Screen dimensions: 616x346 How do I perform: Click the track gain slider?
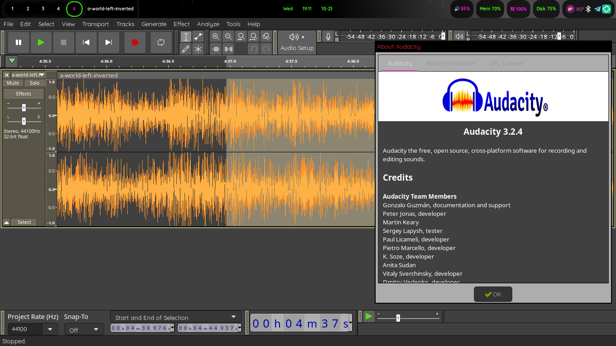pos(24,107)
